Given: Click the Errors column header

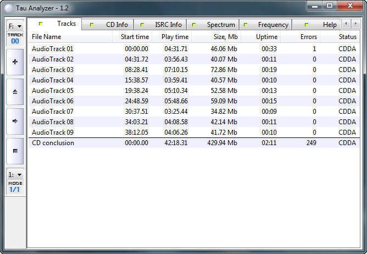Looking at the screenshot, I should (308, 37).
